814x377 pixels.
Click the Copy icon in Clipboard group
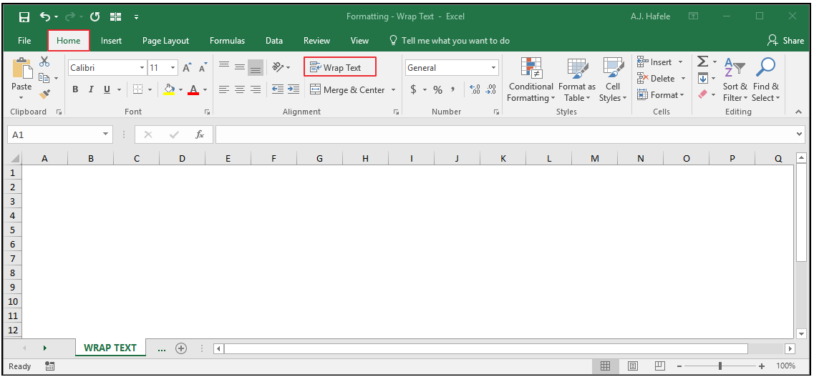[x=44, y=78]
